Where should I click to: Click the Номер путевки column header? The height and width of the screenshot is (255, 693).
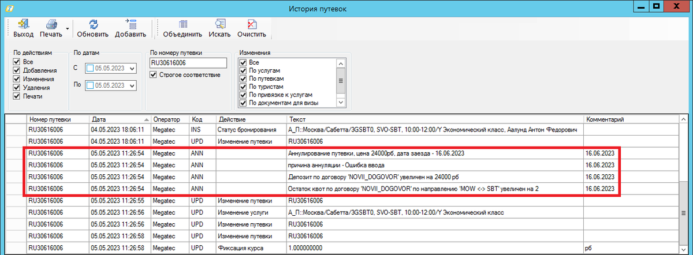point(50,119)
